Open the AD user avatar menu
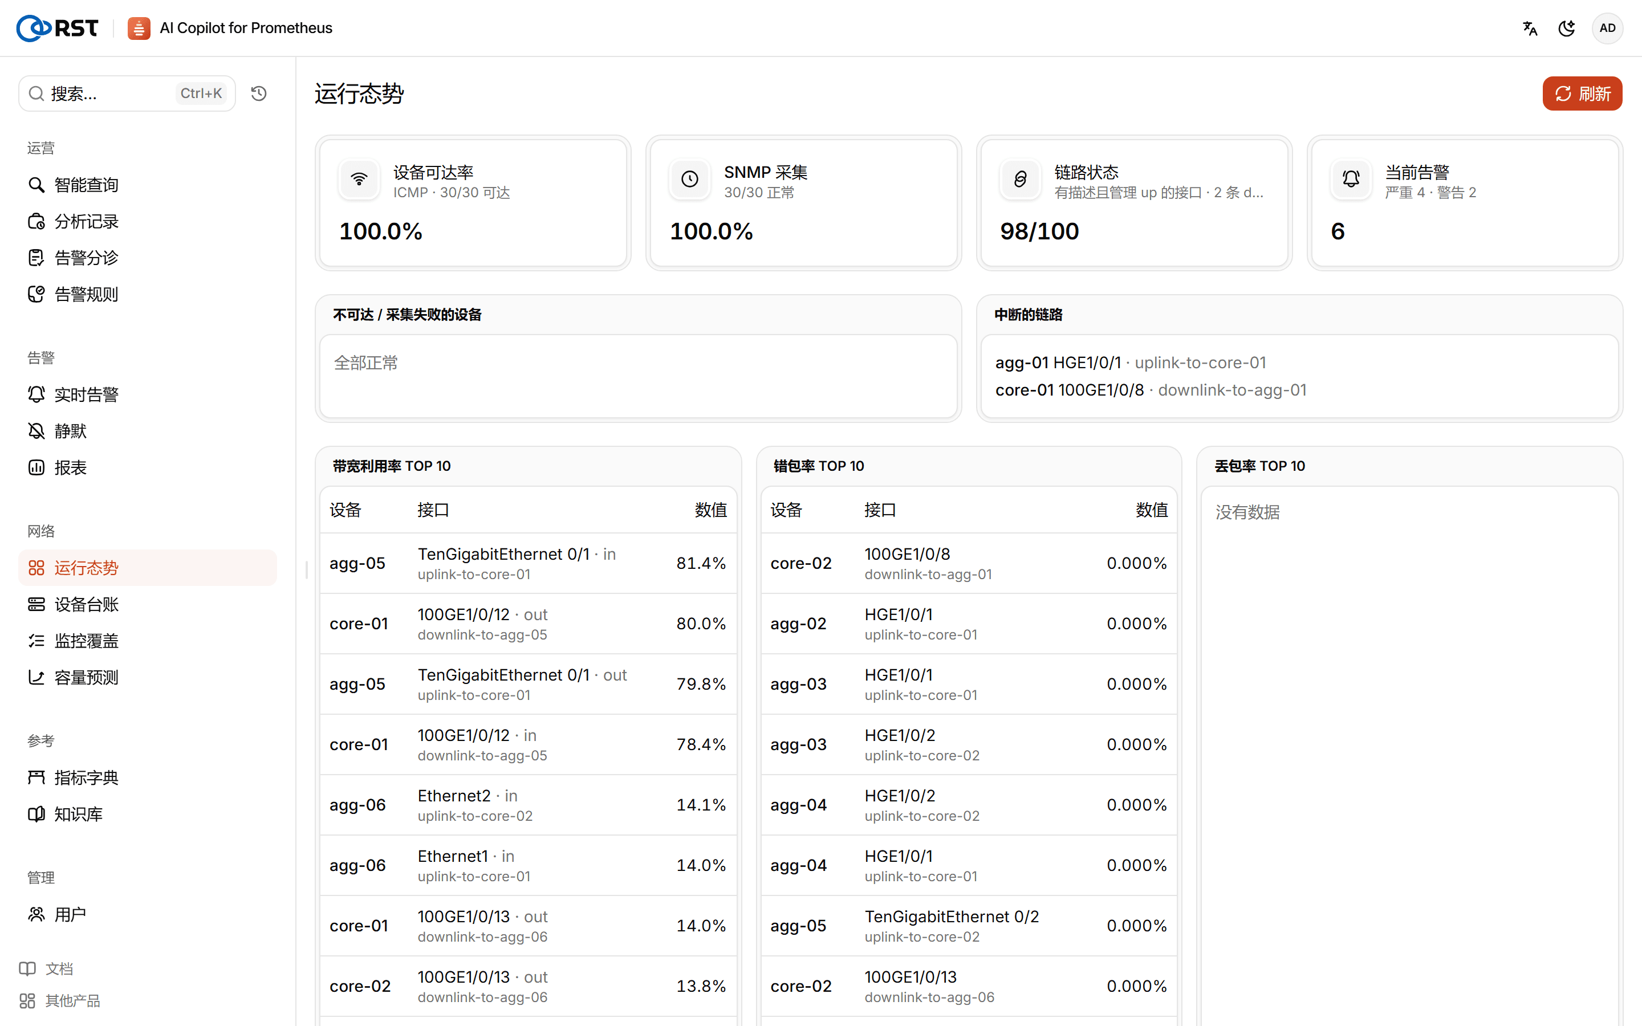The image size is (1642, 1026). pos(1607,28)
